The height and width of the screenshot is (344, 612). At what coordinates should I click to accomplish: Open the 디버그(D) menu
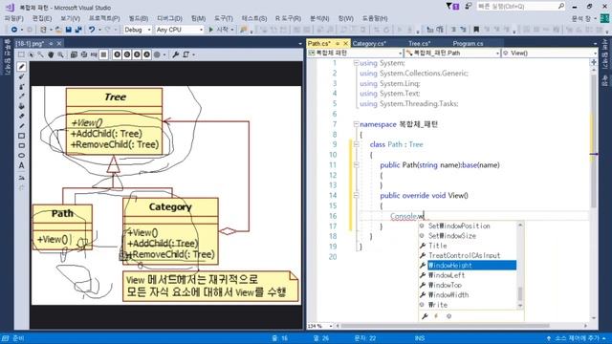pos(169,18)
